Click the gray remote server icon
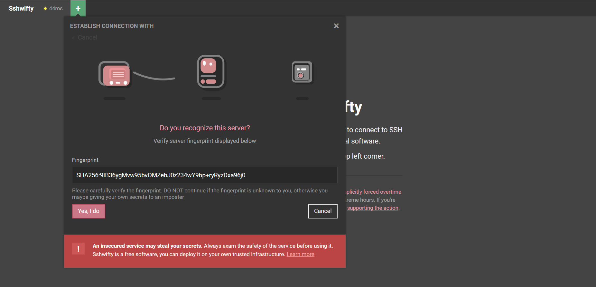This screenshot has height=287, width=596. click(302, 72)
